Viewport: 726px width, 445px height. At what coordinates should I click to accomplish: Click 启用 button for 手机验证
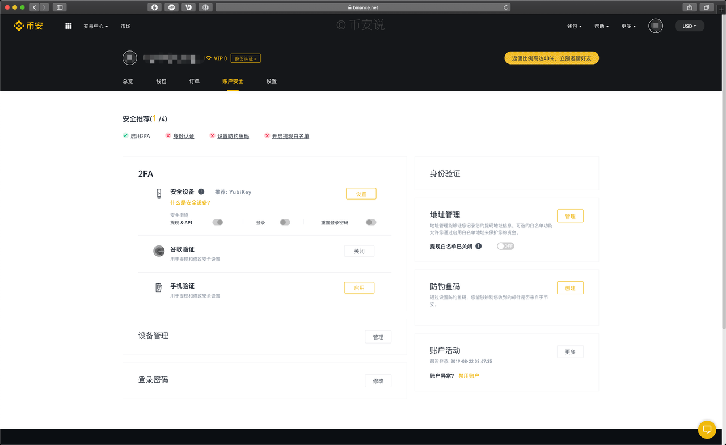359,288
